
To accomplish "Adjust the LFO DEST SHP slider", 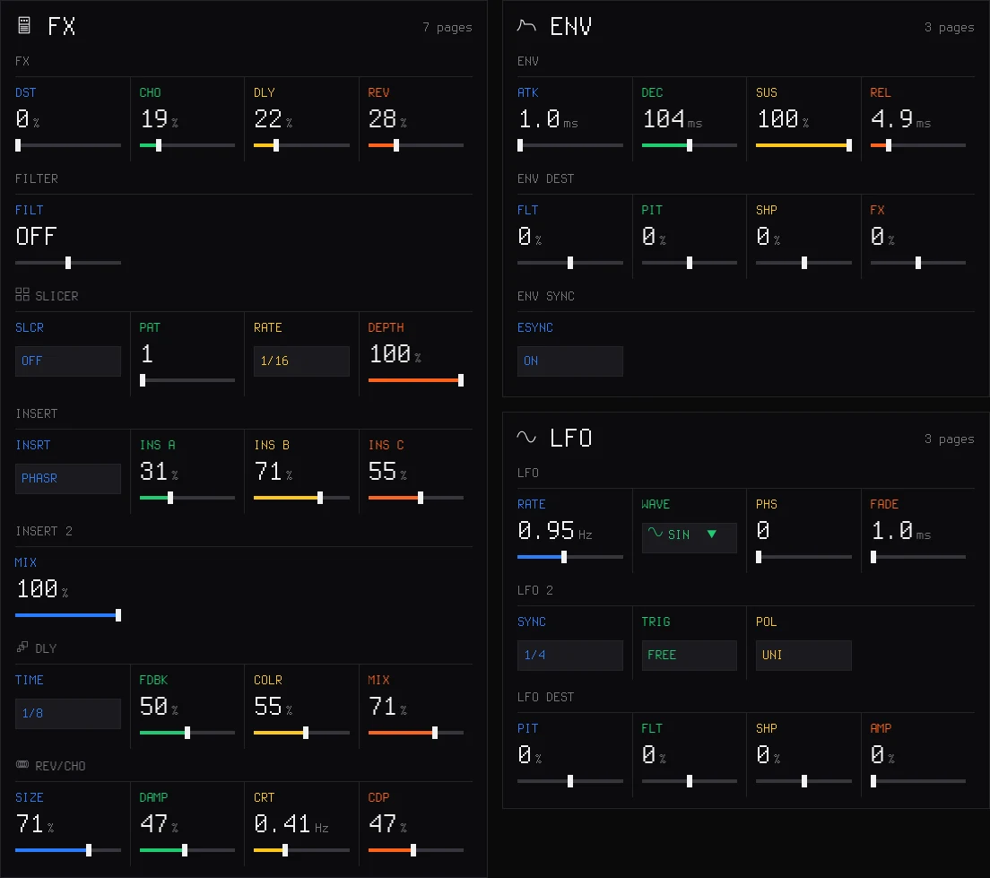I will coord(803,781).
